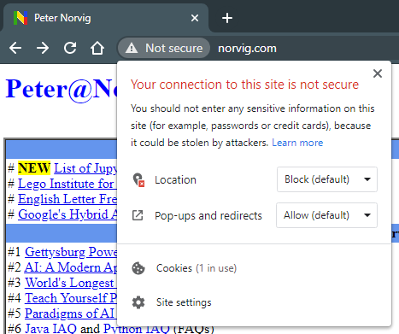Open Cookies (1 in use)
The width and height of the screenshot is (399, 334).
[197, 268]
